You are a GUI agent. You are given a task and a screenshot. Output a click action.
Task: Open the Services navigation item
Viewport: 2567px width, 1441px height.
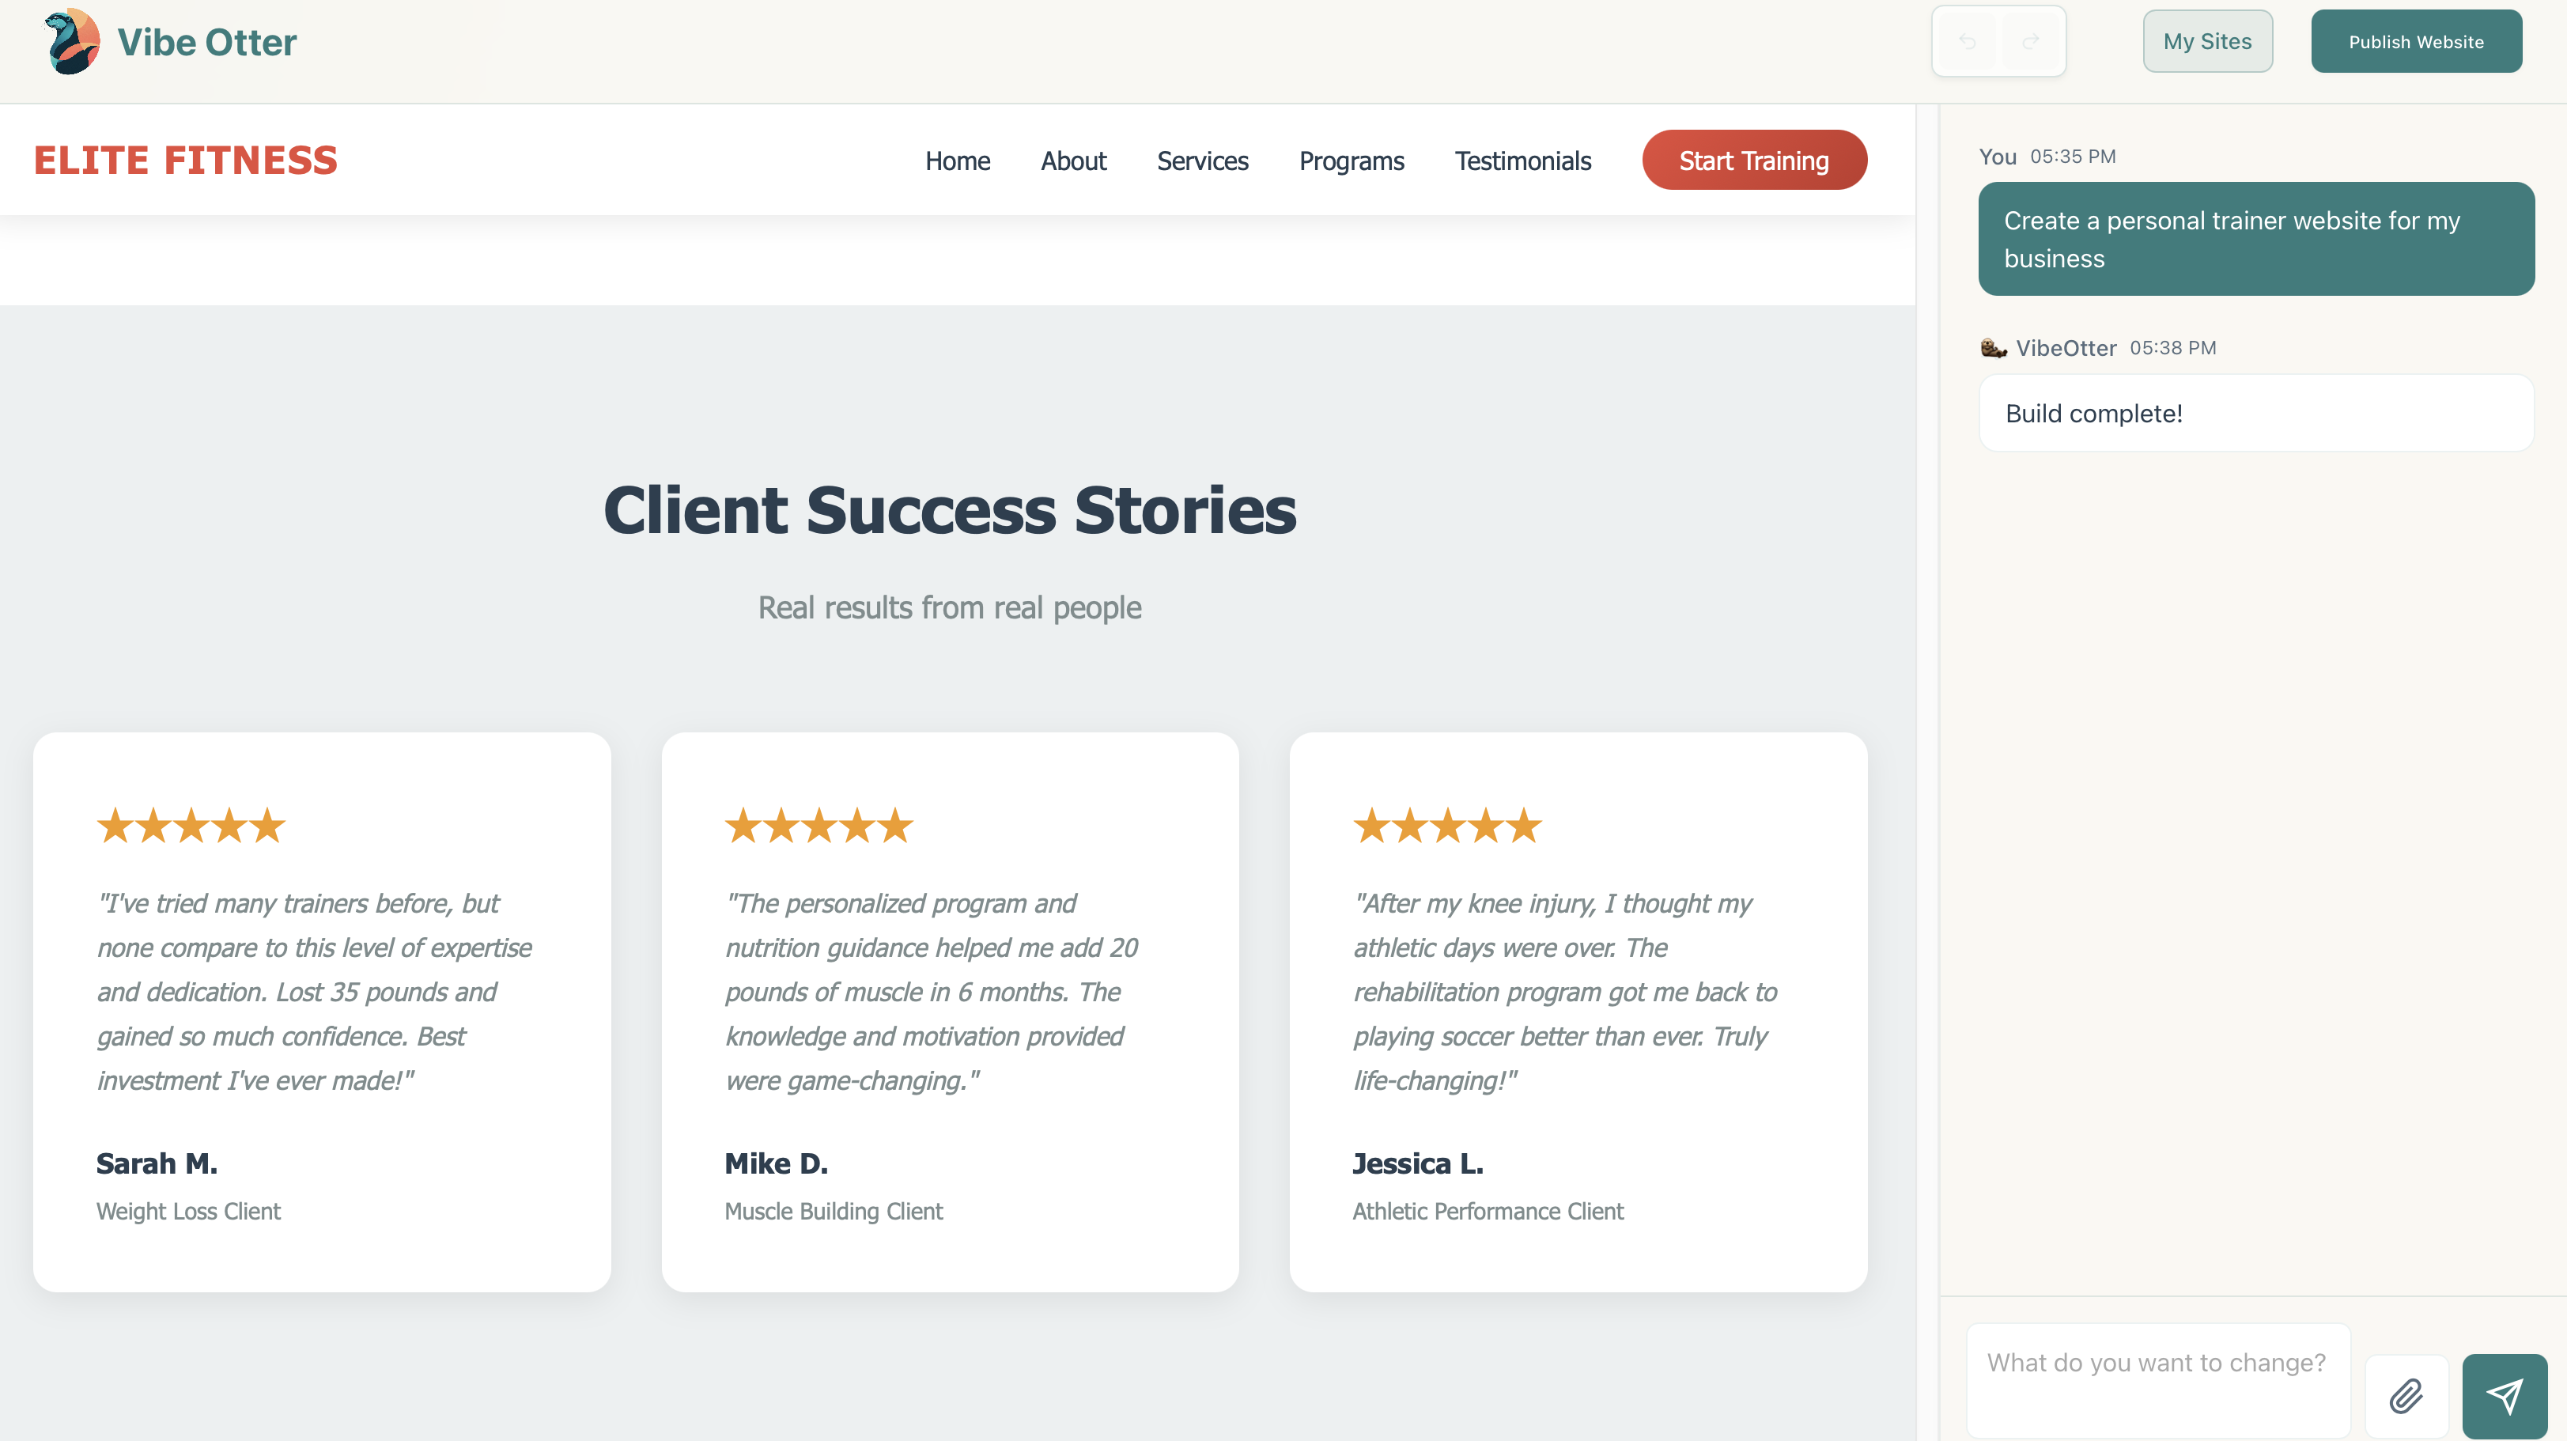click(x=1202, y=161)
